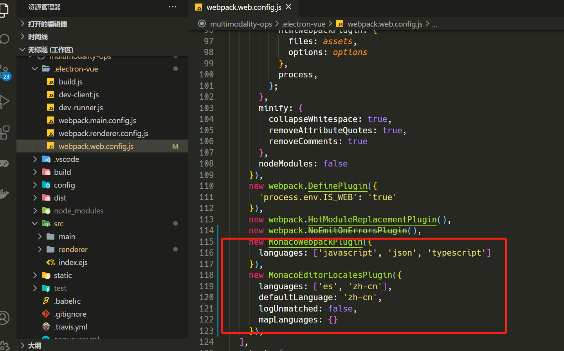
Task: Click the JS file icon beside build.js
Action: click(x=50, y=82)
